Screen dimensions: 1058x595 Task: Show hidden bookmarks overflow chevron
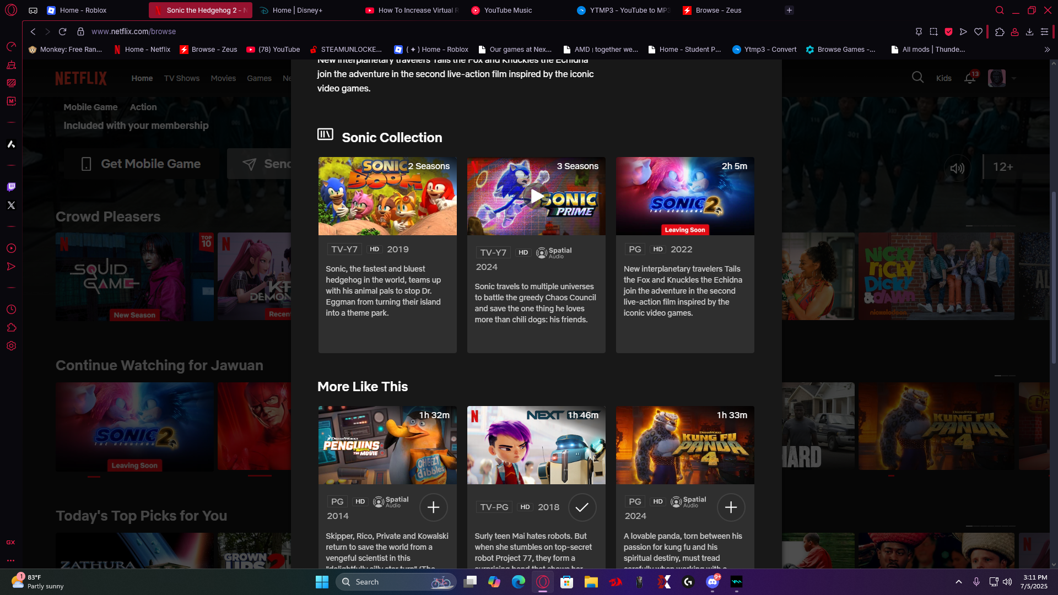tap(1047, 50)
